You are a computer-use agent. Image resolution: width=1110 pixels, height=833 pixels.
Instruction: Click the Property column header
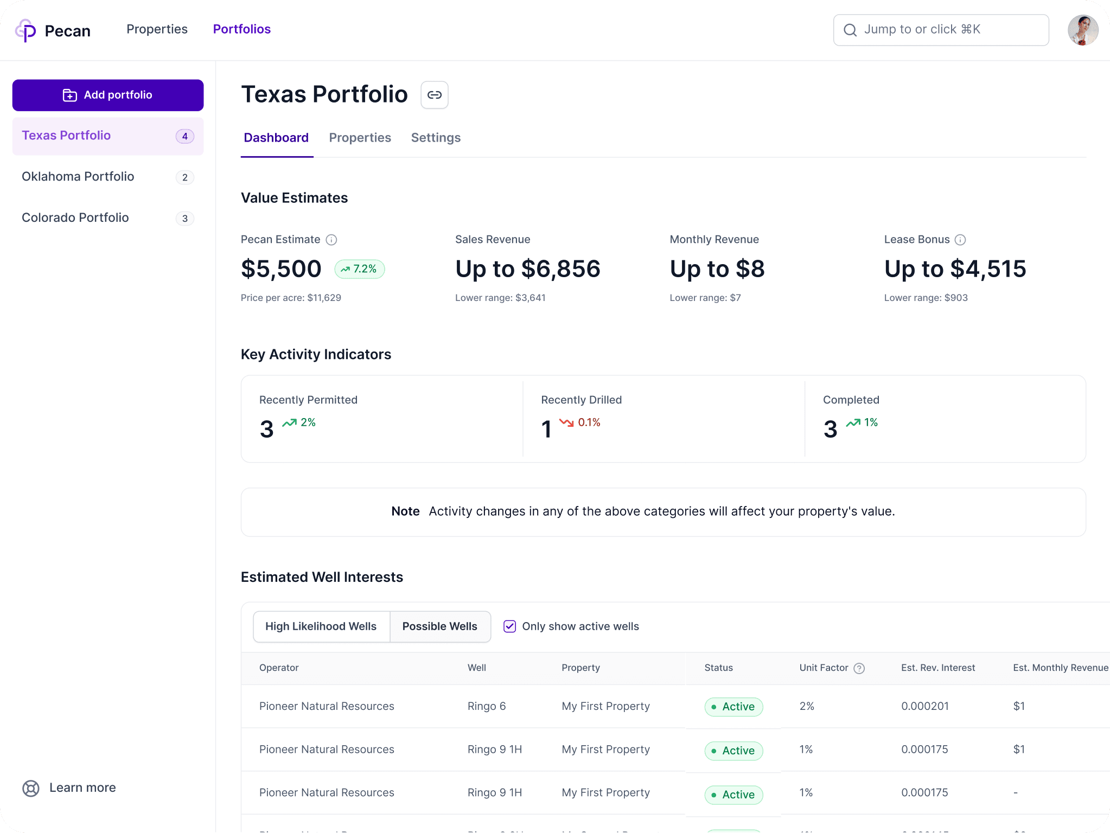580,668
